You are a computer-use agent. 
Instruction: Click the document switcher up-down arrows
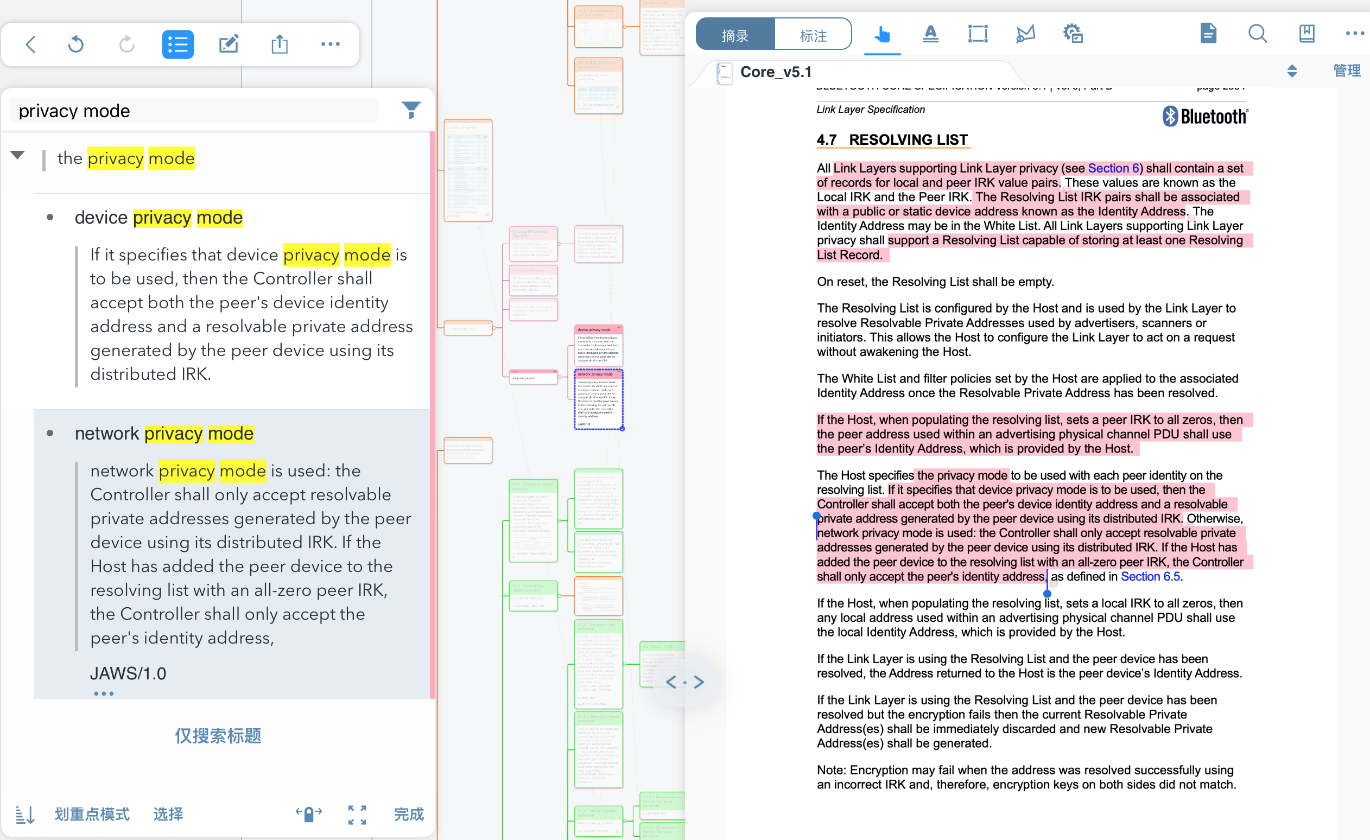[x=1292, y=71]
